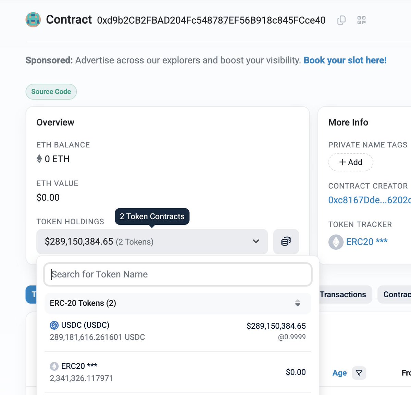Sort the ERC-20 Tokens list
411x395 pixels.
pyautogui.click(x=297, y=303)
